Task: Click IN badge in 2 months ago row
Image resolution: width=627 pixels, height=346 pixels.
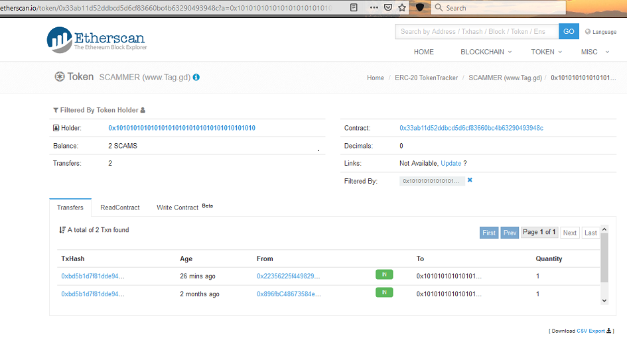Action: coord(384,292)
